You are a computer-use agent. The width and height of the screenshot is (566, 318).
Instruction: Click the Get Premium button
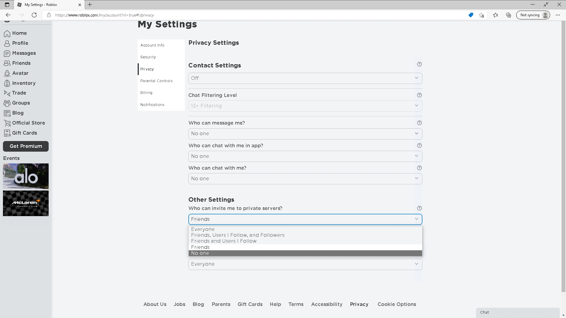[26, 146]
